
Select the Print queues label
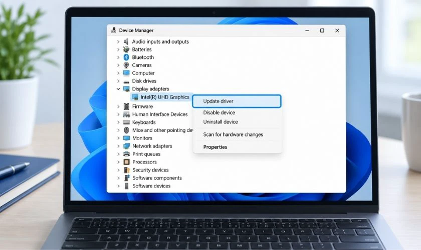(x=146, y=154)
